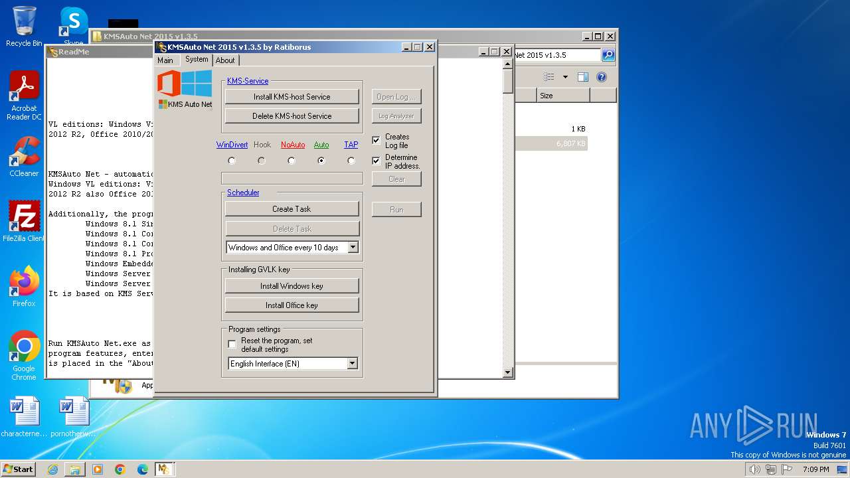Click the Start button

[x=18, y=469]
